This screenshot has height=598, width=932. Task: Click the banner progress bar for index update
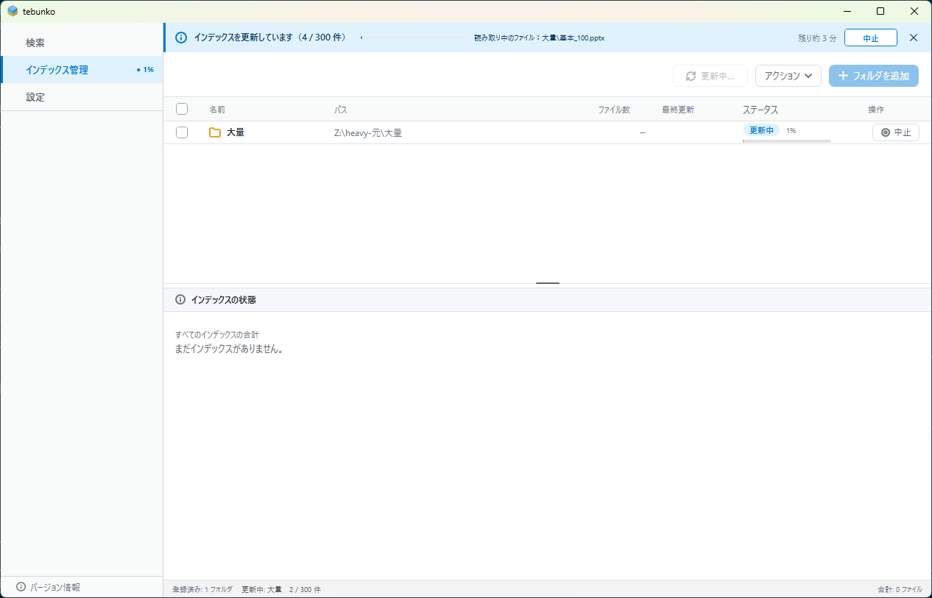413,38
